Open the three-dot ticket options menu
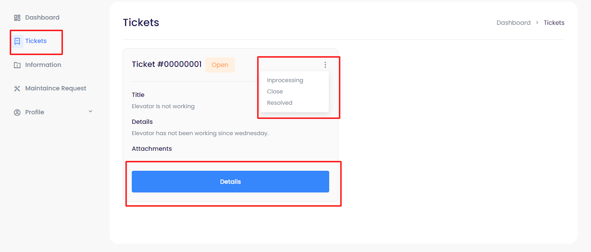 [x=325, y=65]
